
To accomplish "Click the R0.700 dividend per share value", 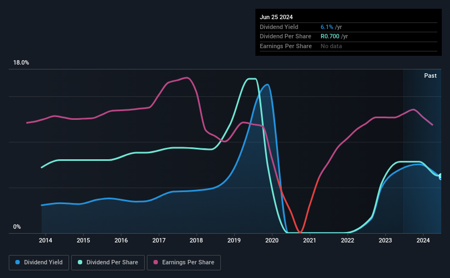I will 330,37.
